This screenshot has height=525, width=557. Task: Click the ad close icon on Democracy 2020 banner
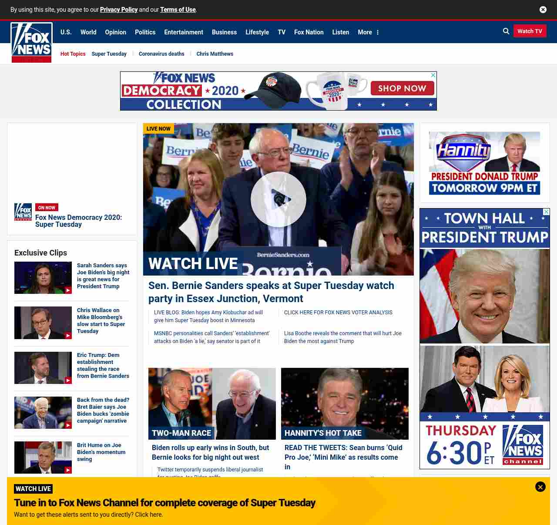click(433, 75)
